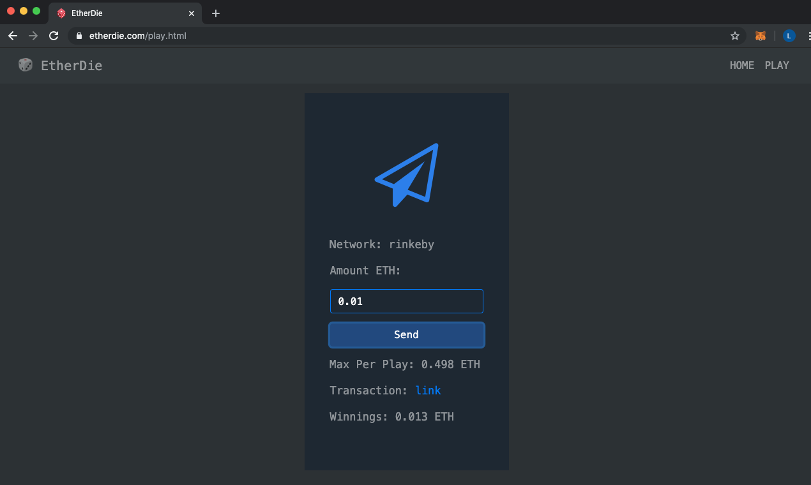View site info via the lock icon
The image size is (811, 485).
pos(79,36)
